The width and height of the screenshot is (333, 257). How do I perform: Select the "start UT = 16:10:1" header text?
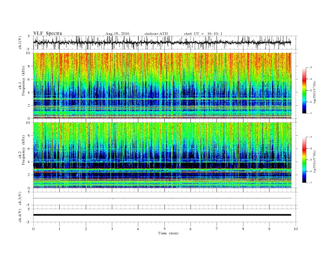(x=203, y=34)
